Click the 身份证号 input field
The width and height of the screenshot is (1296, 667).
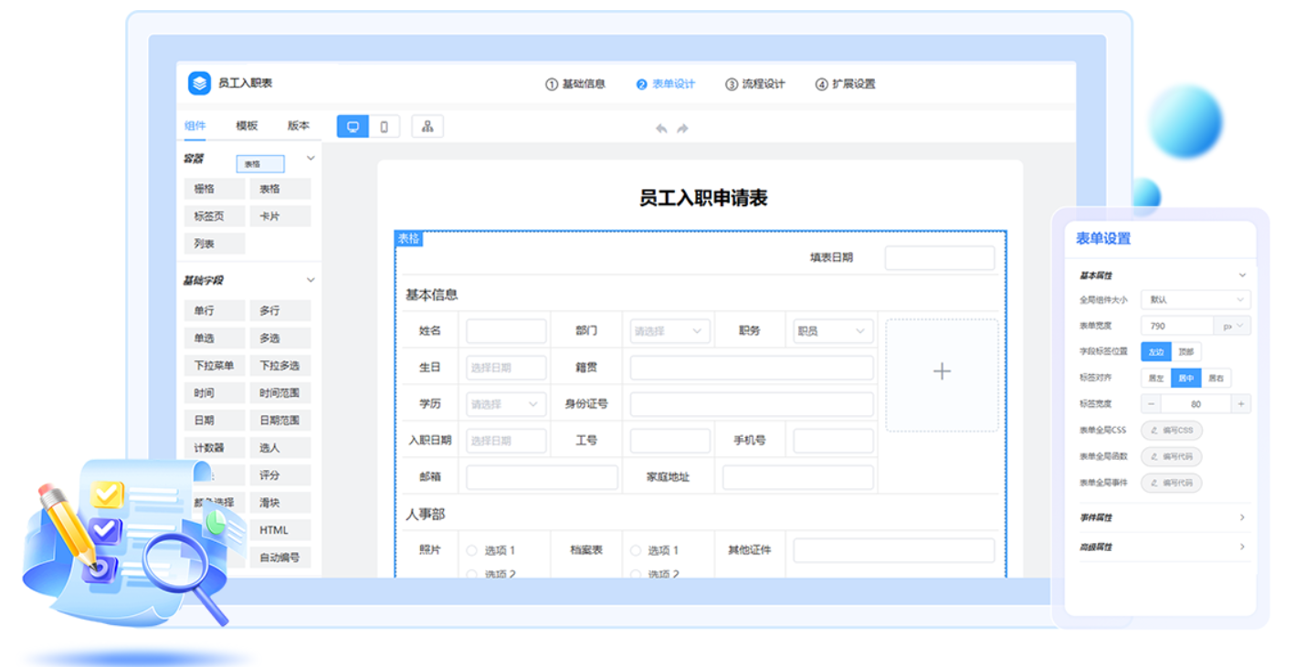coord(751,404)
